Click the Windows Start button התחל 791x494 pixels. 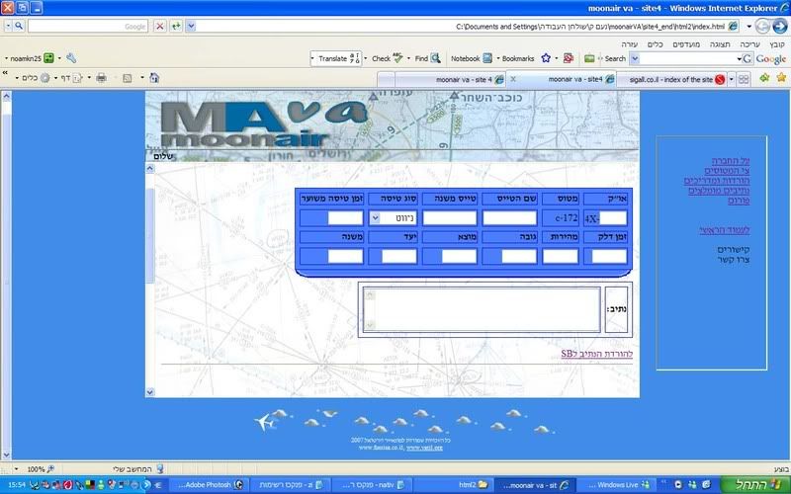[x=757, y=485]
